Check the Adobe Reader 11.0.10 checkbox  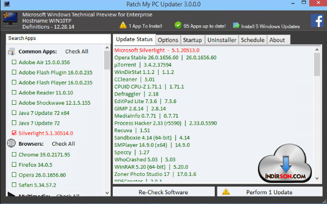click(14, 92)
